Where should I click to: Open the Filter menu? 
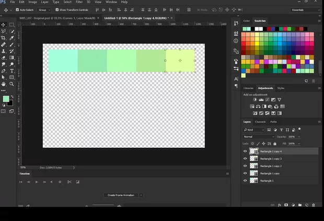point(79,2)
